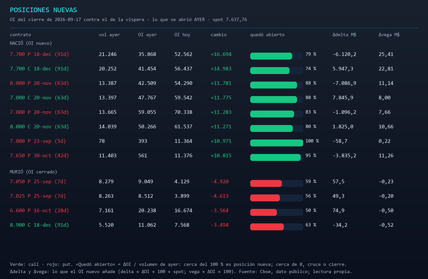
Task: Click the 'MURIÓ (OI cerrado)' section label
Action: click(x=34, y=172)
